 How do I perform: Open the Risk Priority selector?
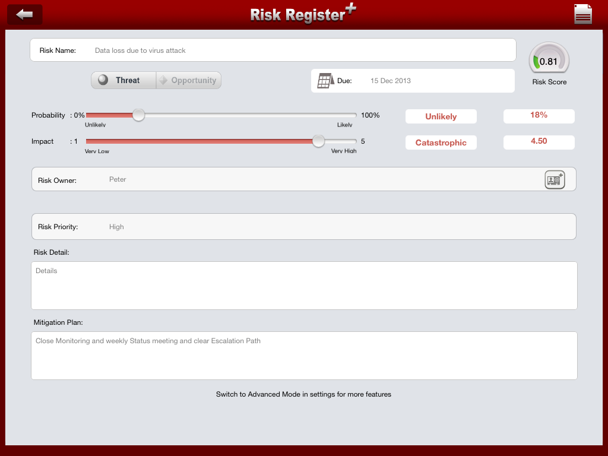tap(303, 227)
